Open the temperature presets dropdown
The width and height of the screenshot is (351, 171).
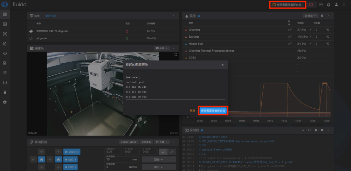310,16
